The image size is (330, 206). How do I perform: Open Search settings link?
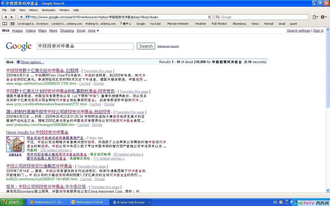pos(299,31)
